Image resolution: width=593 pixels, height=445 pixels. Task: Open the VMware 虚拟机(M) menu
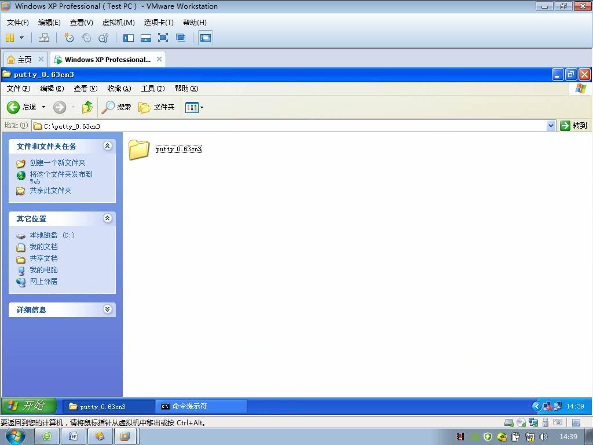(x=118, y=23)
